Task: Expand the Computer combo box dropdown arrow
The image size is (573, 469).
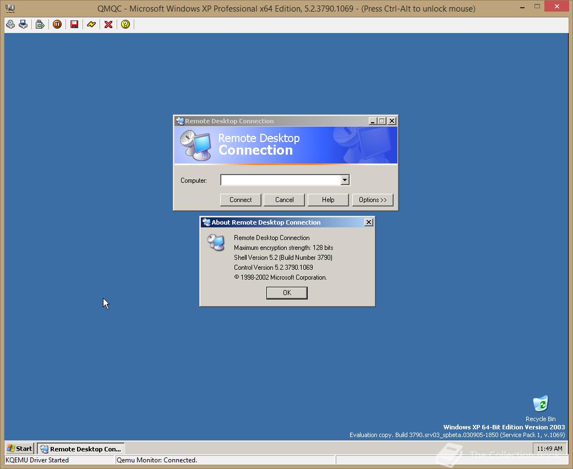Action: coord(345,180)
